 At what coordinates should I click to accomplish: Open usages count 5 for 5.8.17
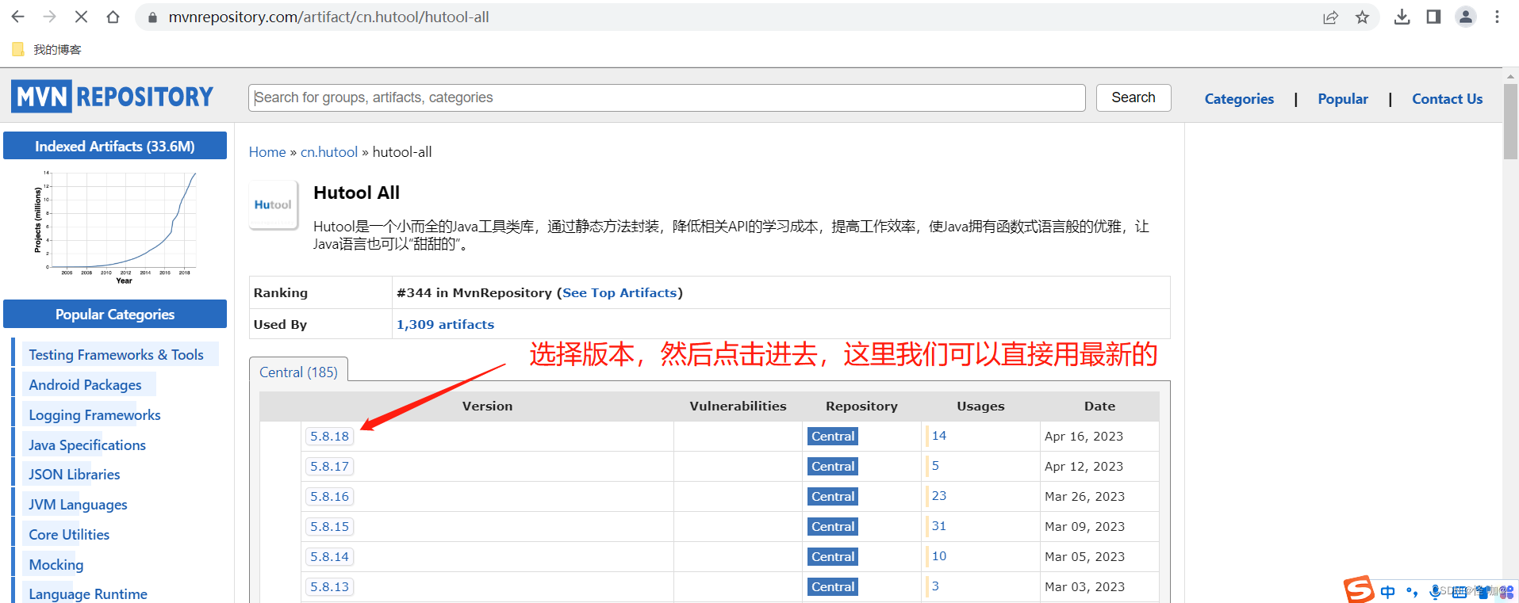(935, 465)
